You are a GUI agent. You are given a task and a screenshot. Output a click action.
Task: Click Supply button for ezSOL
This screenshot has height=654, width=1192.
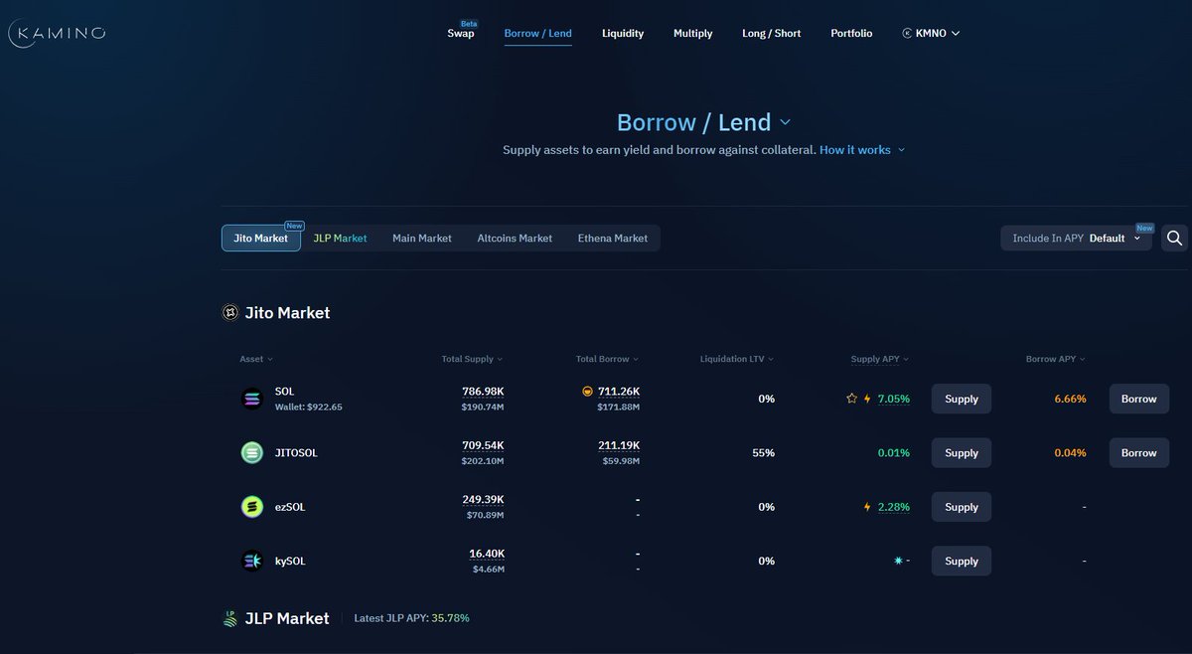click(x=962, y=507)
